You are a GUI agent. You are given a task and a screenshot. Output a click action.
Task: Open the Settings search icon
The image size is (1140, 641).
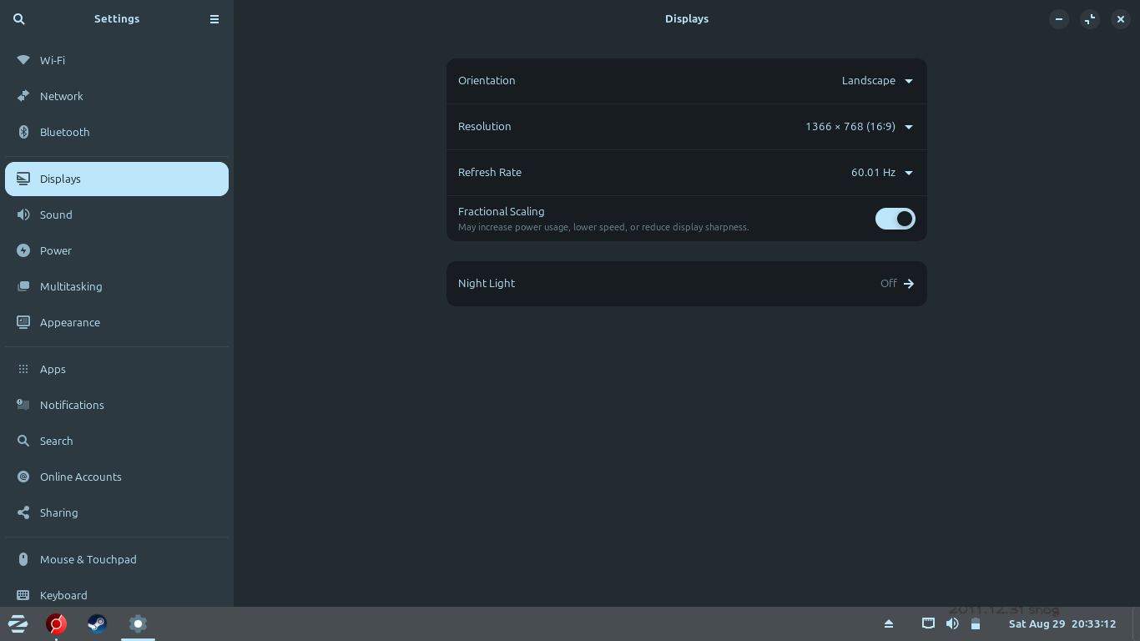pyautogui.click(x=19, y=18)
